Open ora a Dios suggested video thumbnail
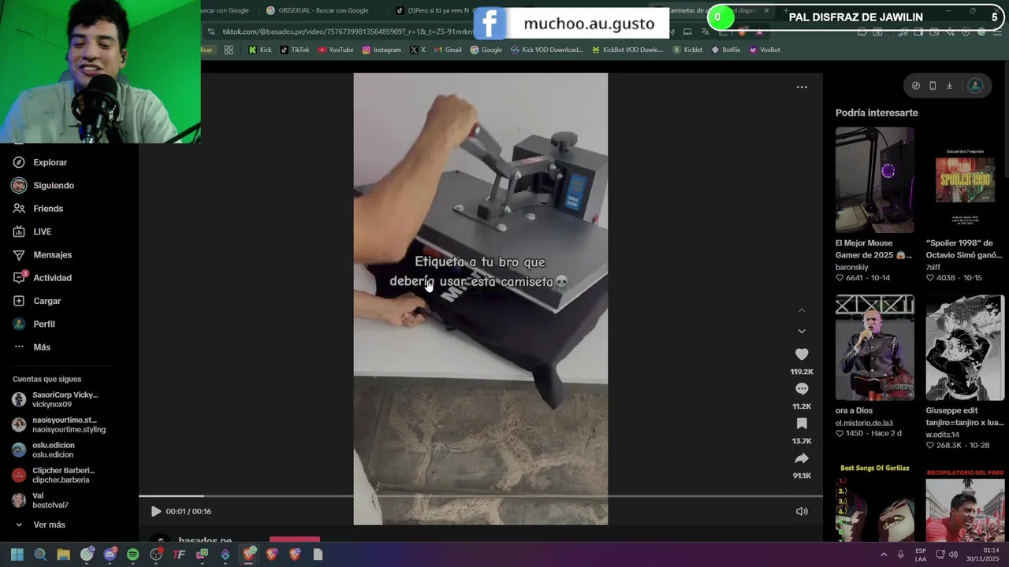 pos(875,348)
